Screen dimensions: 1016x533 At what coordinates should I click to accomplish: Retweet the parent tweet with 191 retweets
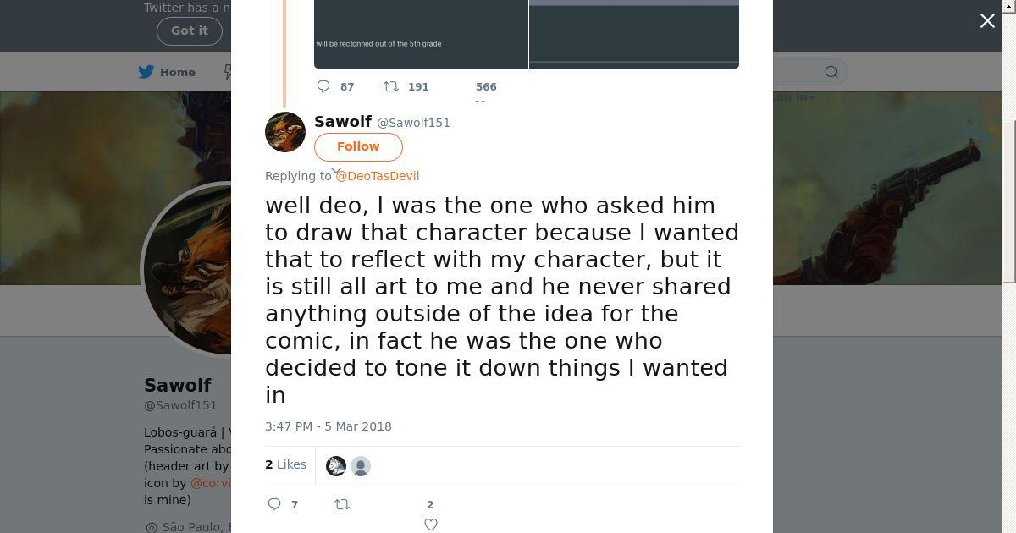(391, 86)
